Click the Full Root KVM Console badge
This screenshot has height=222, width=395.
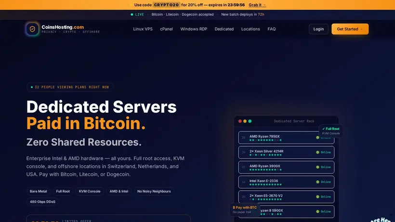(331, 131)
